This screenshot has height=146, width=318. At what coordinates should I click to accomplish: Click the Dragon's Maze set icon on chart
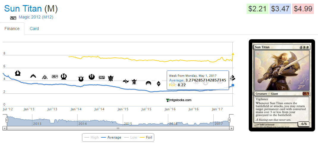click(x=45, y=77)
